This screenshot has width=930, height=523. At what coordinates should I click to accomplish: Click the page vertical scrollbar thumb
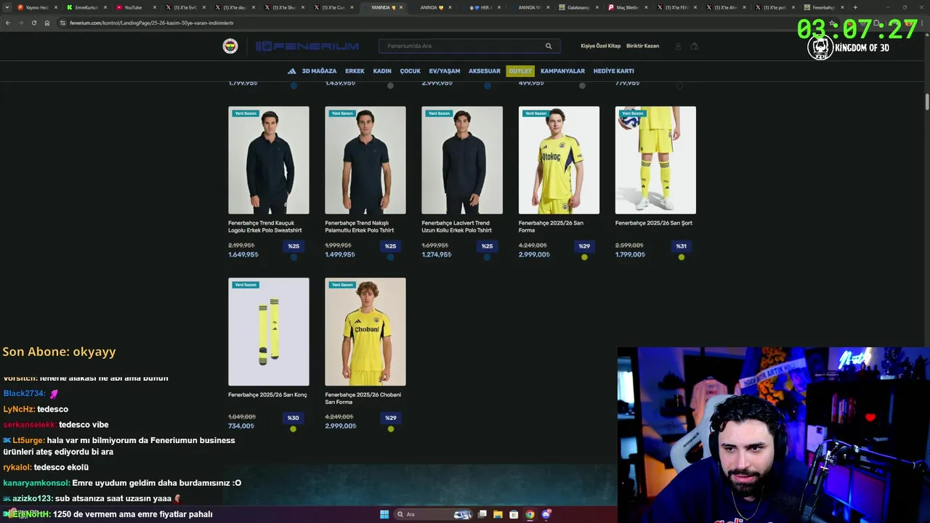(926, 102)
